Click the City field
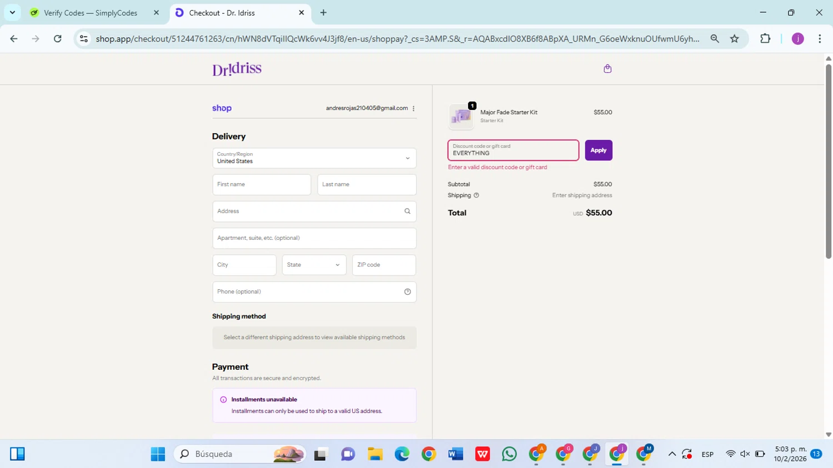Screen dimensions: 833x468 pyautogui.click(x=244, y=265)
